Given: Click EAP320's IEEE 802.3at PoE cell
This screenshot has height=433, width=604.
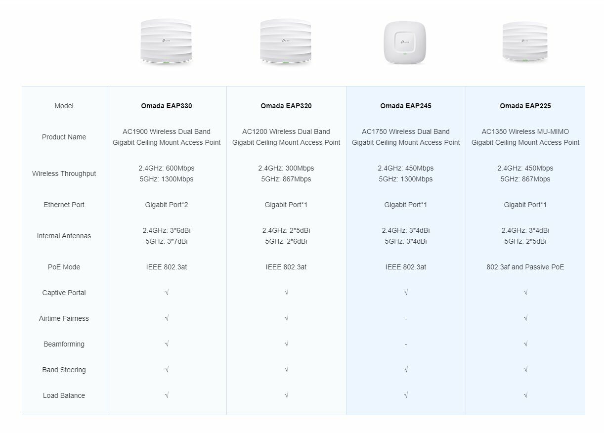Looking at the screenshot, I should [286, 267].
